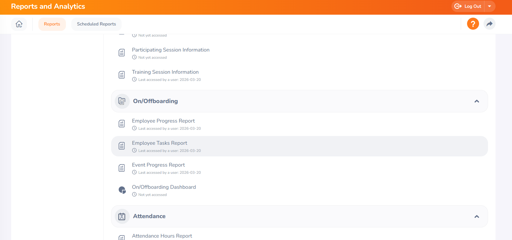The image size is (512, 240).
Task: Open the Attendance Hours Report
Action: pos(162,236)
